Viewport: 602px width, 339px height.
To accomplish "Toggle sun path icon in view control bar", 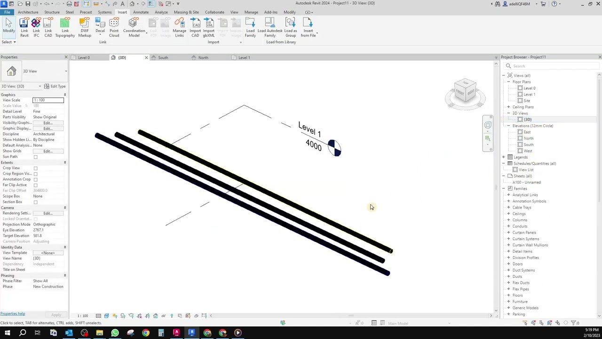I will click(x=115, y=315).
